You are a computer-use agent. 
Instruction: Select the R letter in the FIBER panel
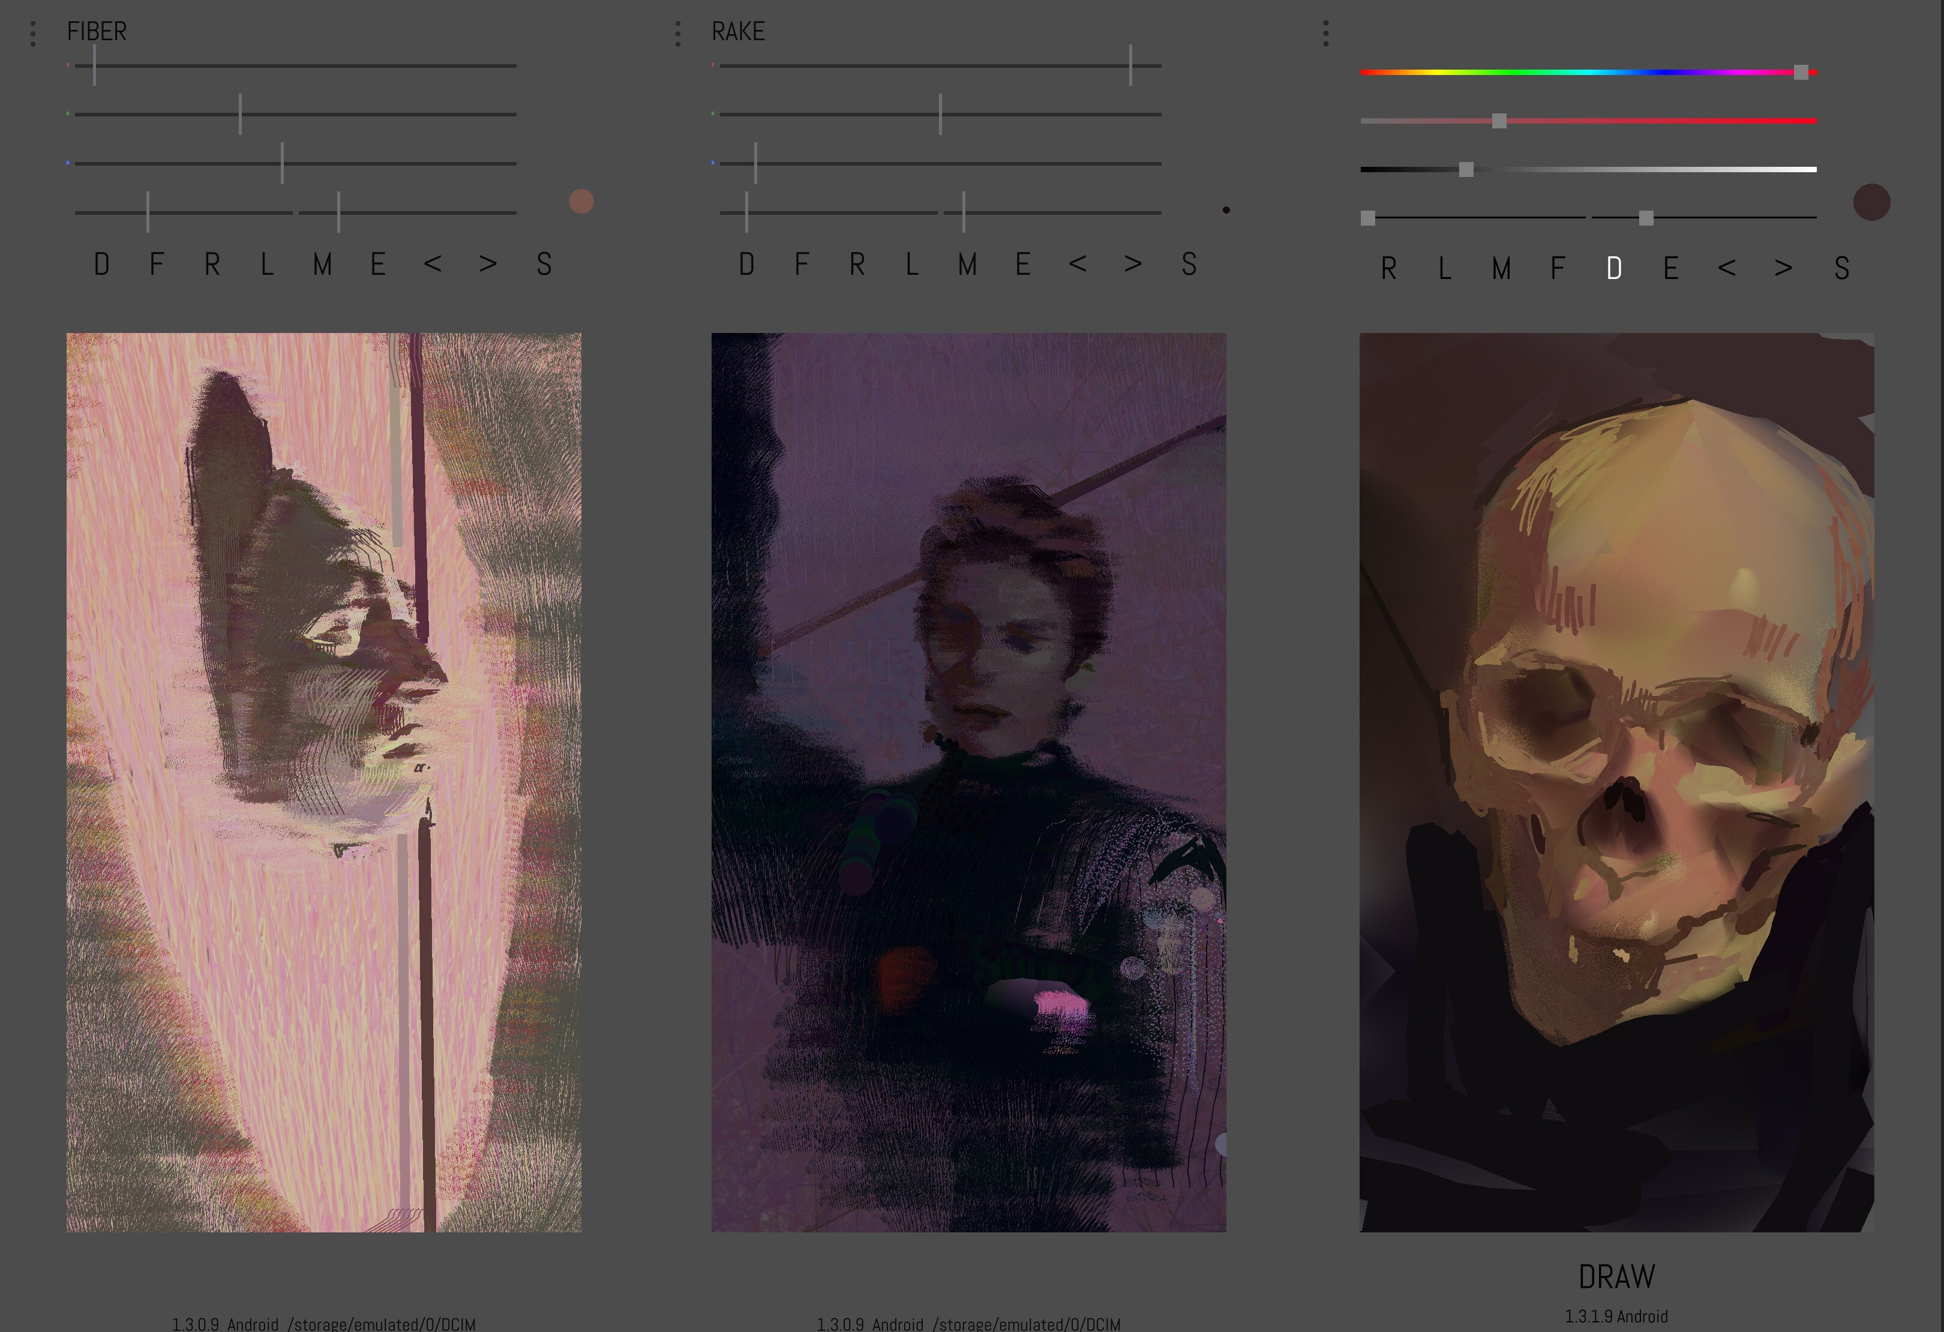[212, 265]
